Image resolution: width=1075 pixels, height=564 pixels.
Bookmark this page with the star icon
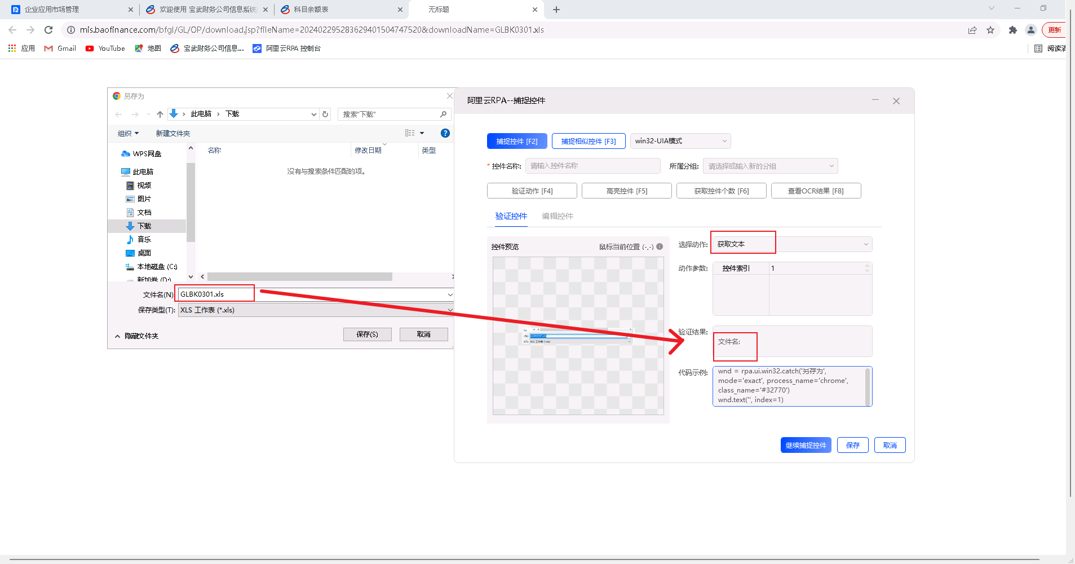(x=990, y=30)
